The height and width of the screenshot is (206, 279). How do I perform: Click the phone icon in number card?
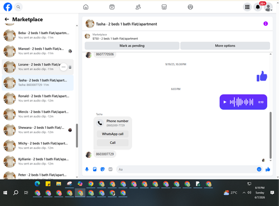click(x=100, y=123)
